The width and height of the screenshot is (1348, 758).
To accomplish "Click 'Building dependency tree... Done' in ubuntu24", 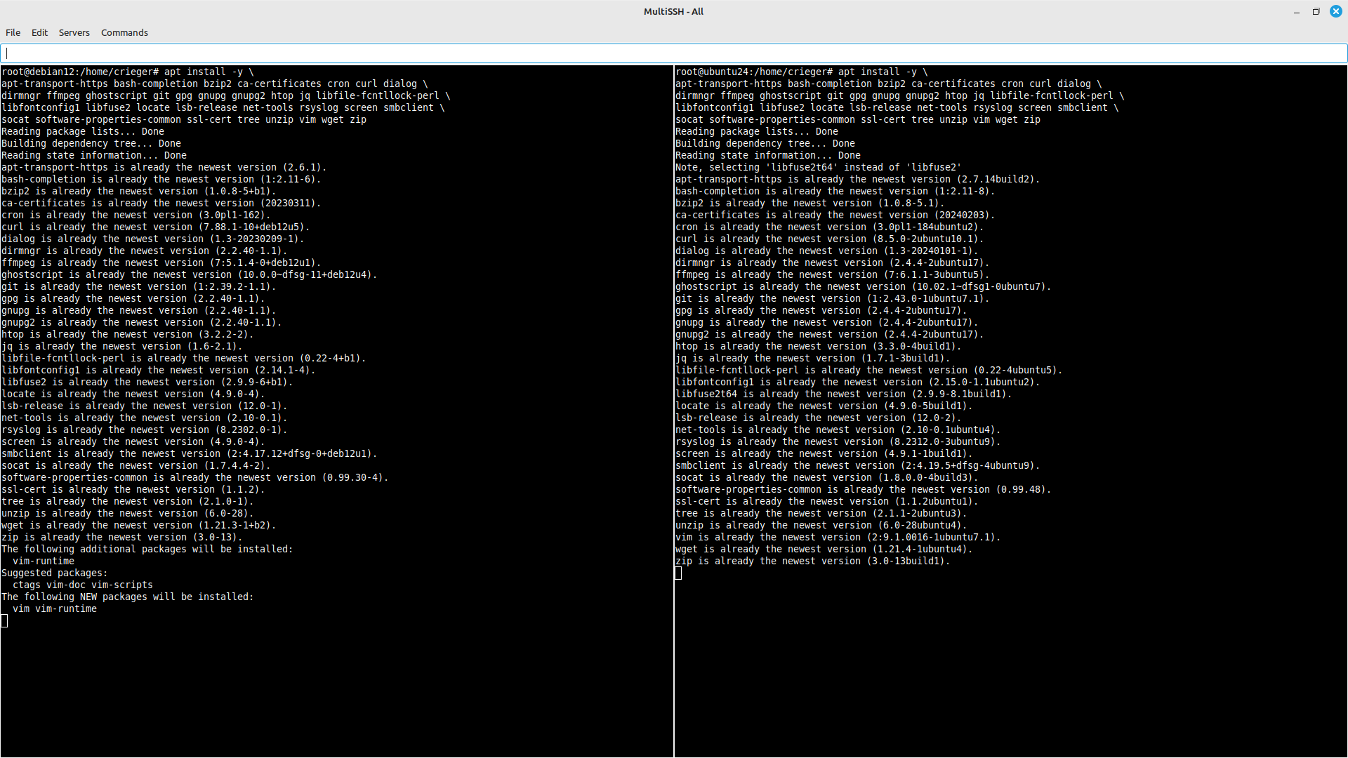I will point(765,143).
